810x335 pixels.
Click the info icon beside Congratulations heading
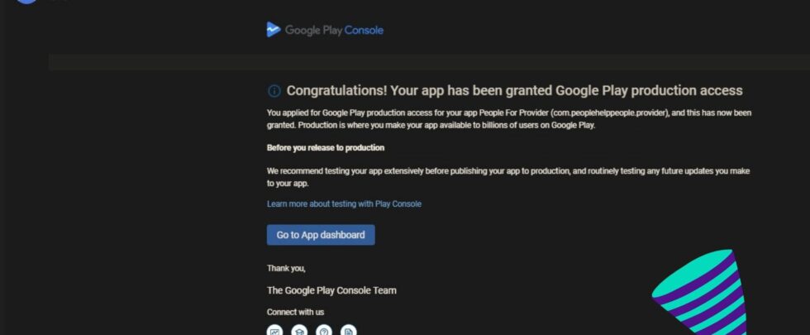(x=274, y=91)
